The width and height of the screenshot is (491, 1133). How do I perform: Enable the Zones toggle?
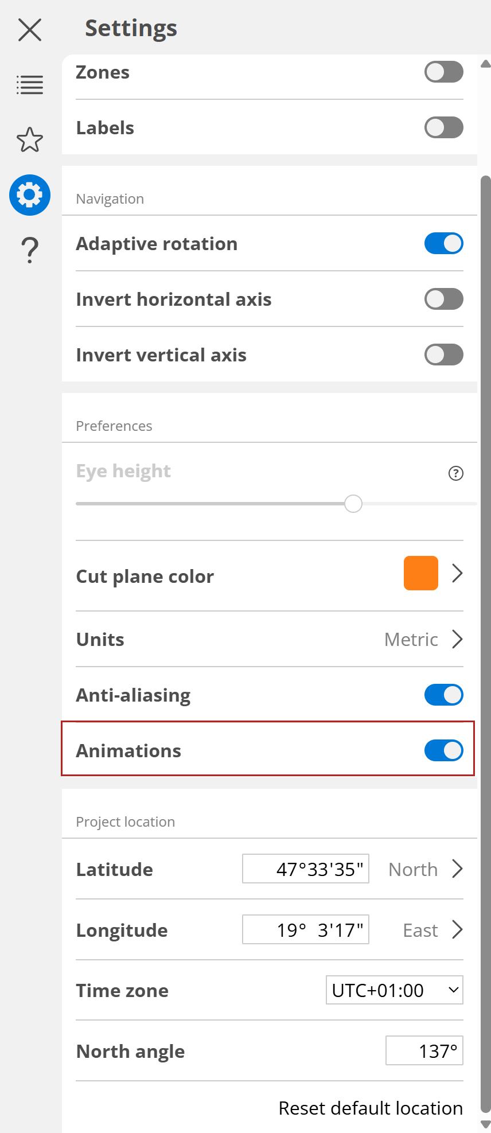443,72
